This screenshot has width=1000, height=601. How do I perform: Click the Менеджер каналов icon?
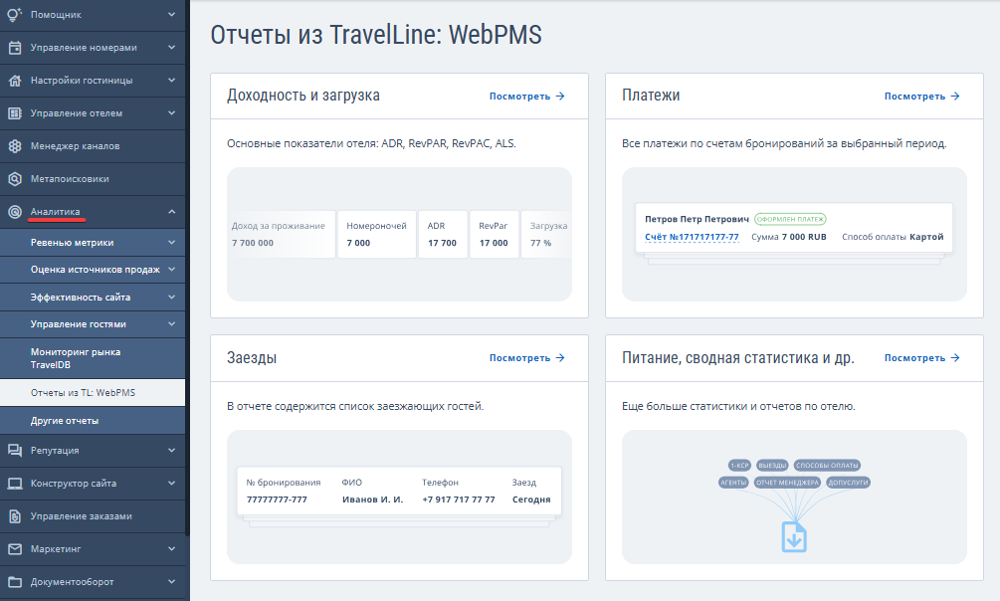[x=15, y=146]
